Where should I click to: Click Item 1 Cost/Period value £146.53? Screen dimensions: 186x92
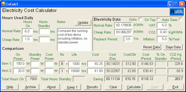(x=146, y=64)
